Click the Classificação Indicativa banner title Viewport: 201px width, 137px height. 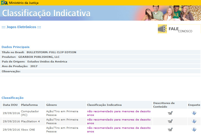coord(46,13)
